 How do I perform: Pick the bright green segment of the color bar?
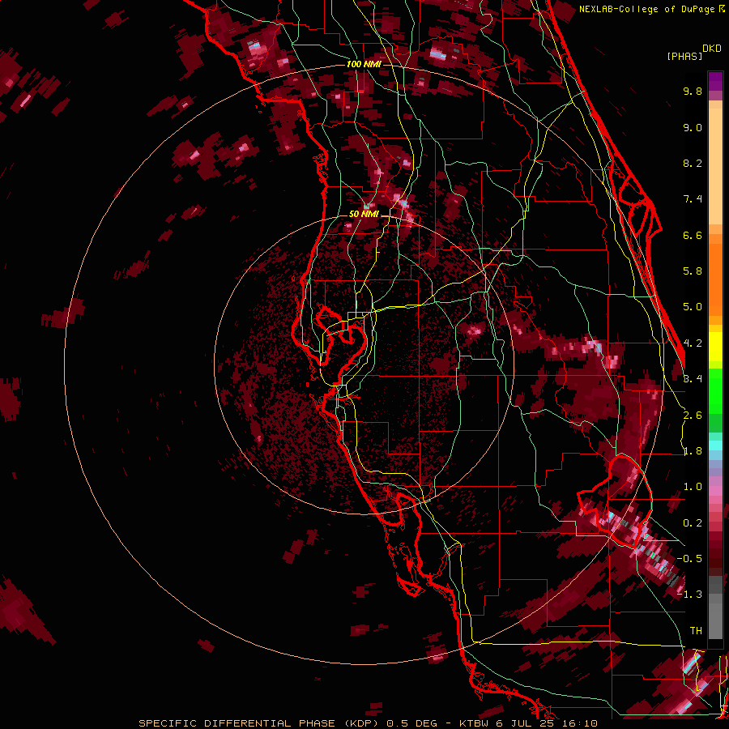pyautogui.click(x=715, y=390)
